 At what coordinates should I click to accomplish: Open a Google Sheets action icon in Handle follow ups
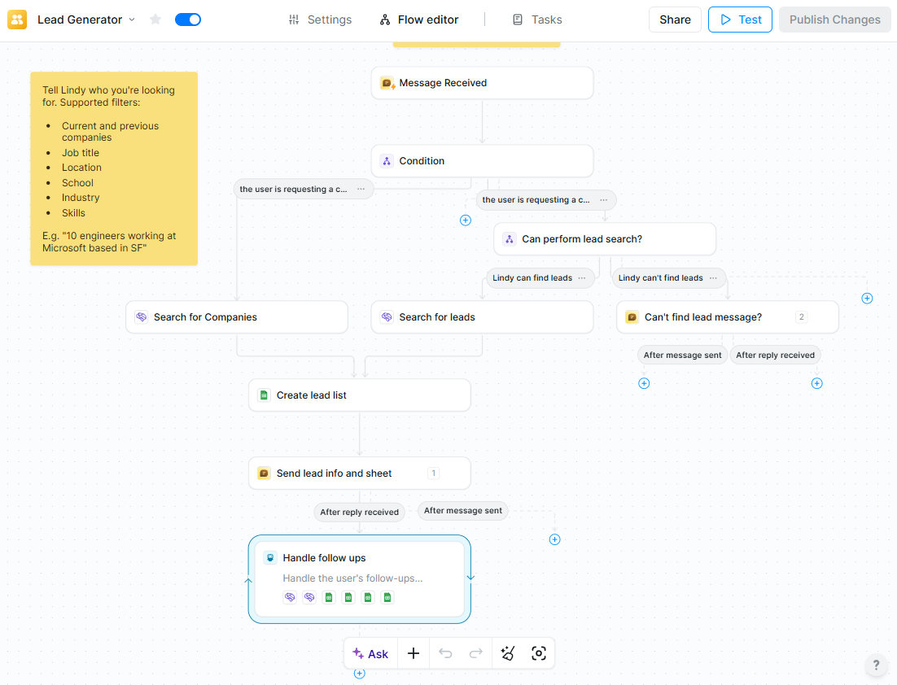pyautogui.click(x=329, y=596)
